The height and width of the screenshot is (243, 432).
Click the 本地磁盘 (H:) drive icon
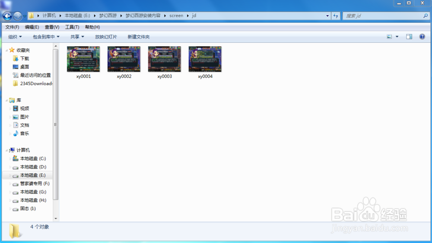[16, 201]
